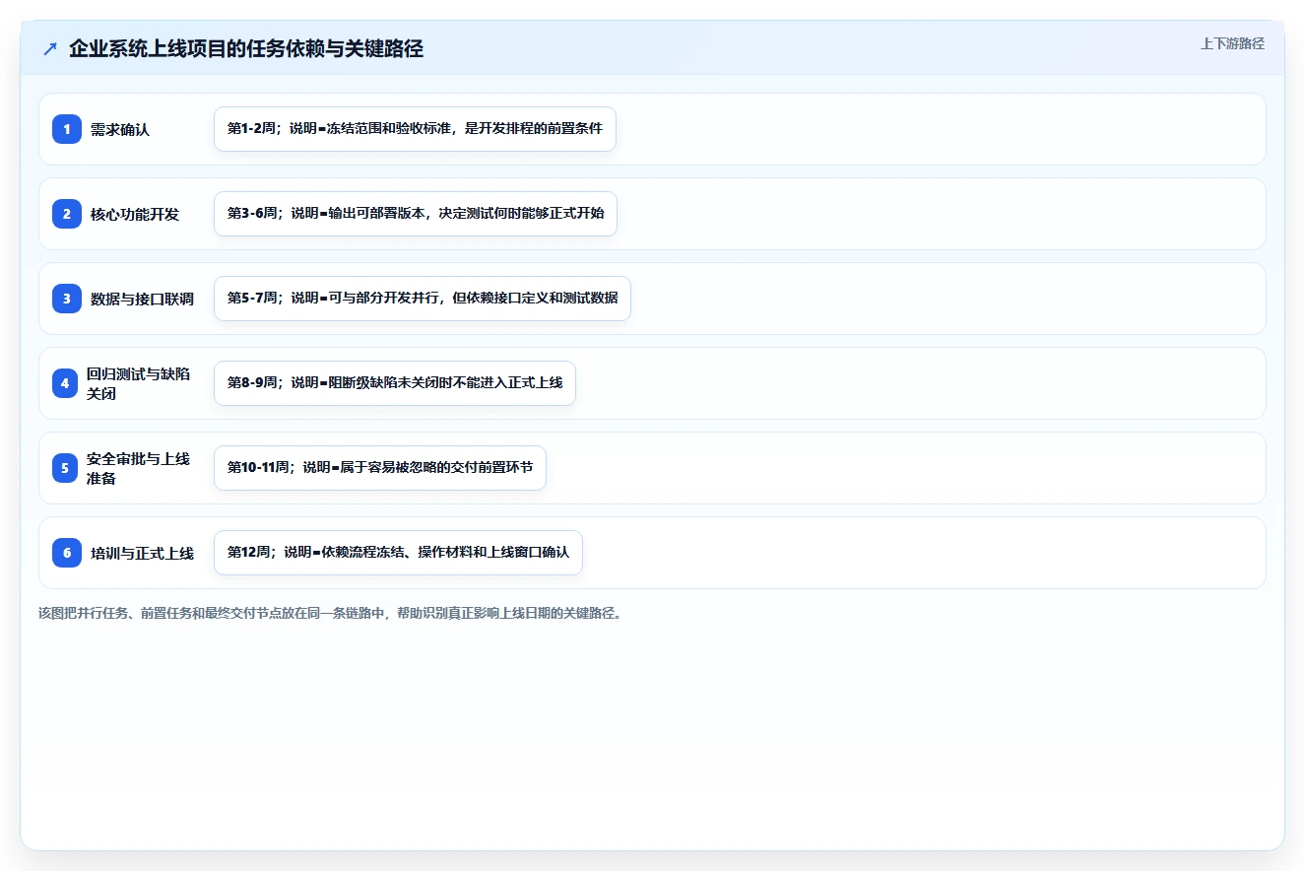This screenshot has width=1305, height=871.
Task: Select the 需求确认 step label
Action: 120,129
